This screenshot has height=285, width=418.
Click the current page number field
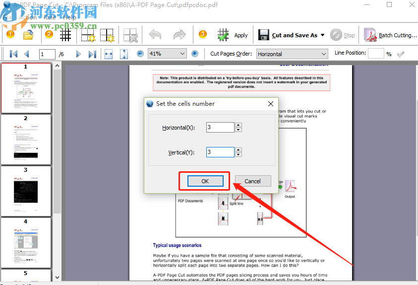point(47,54)
